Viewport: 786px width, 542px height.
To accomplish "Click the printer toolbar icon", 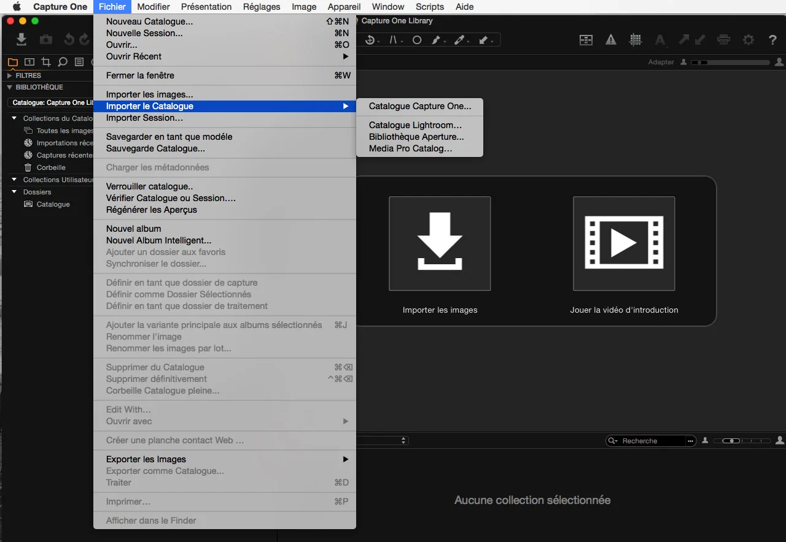I will pos(724,40).
